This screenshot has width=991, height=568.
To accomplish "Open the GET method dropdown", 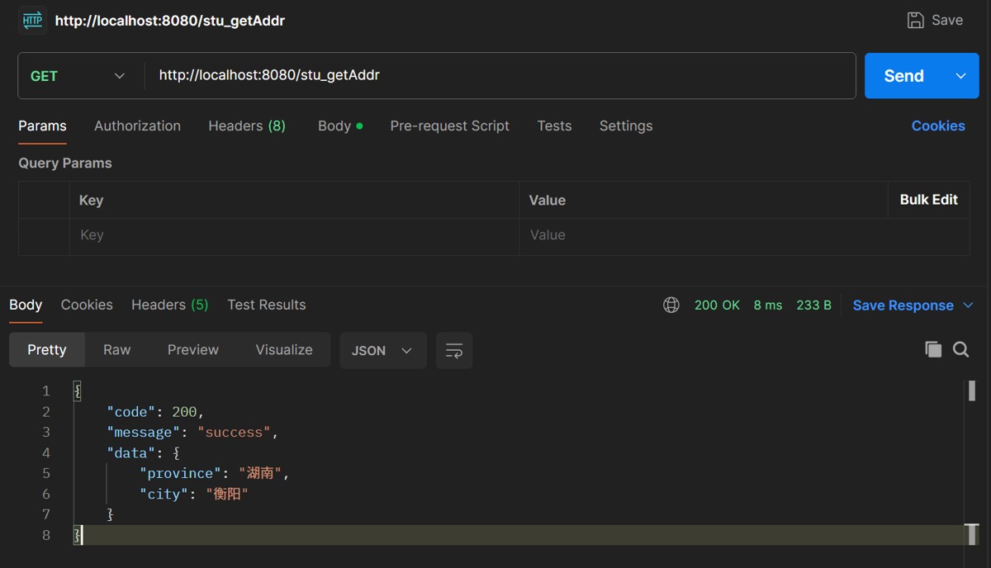I will pos(78,76).
